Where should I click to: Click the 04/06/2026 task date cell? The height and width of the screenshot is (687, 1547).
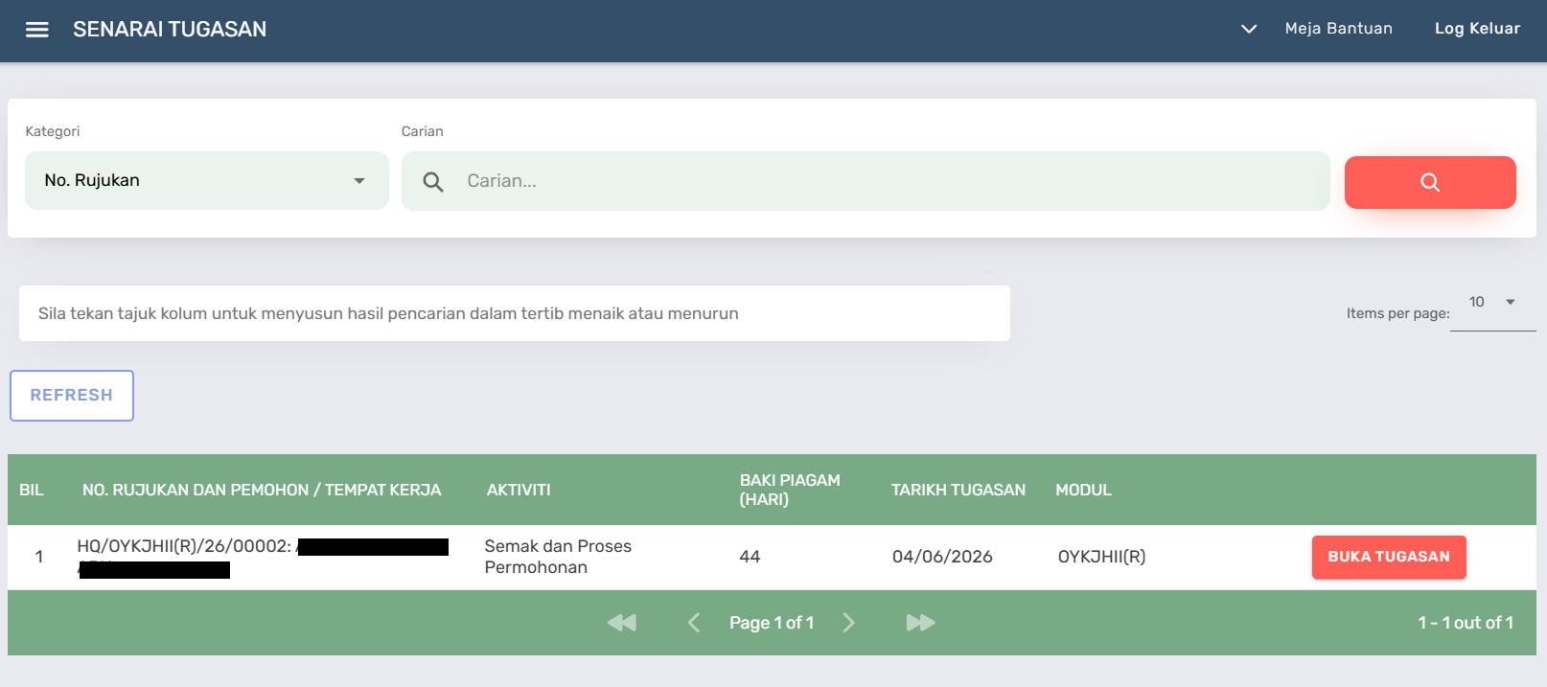942,557
